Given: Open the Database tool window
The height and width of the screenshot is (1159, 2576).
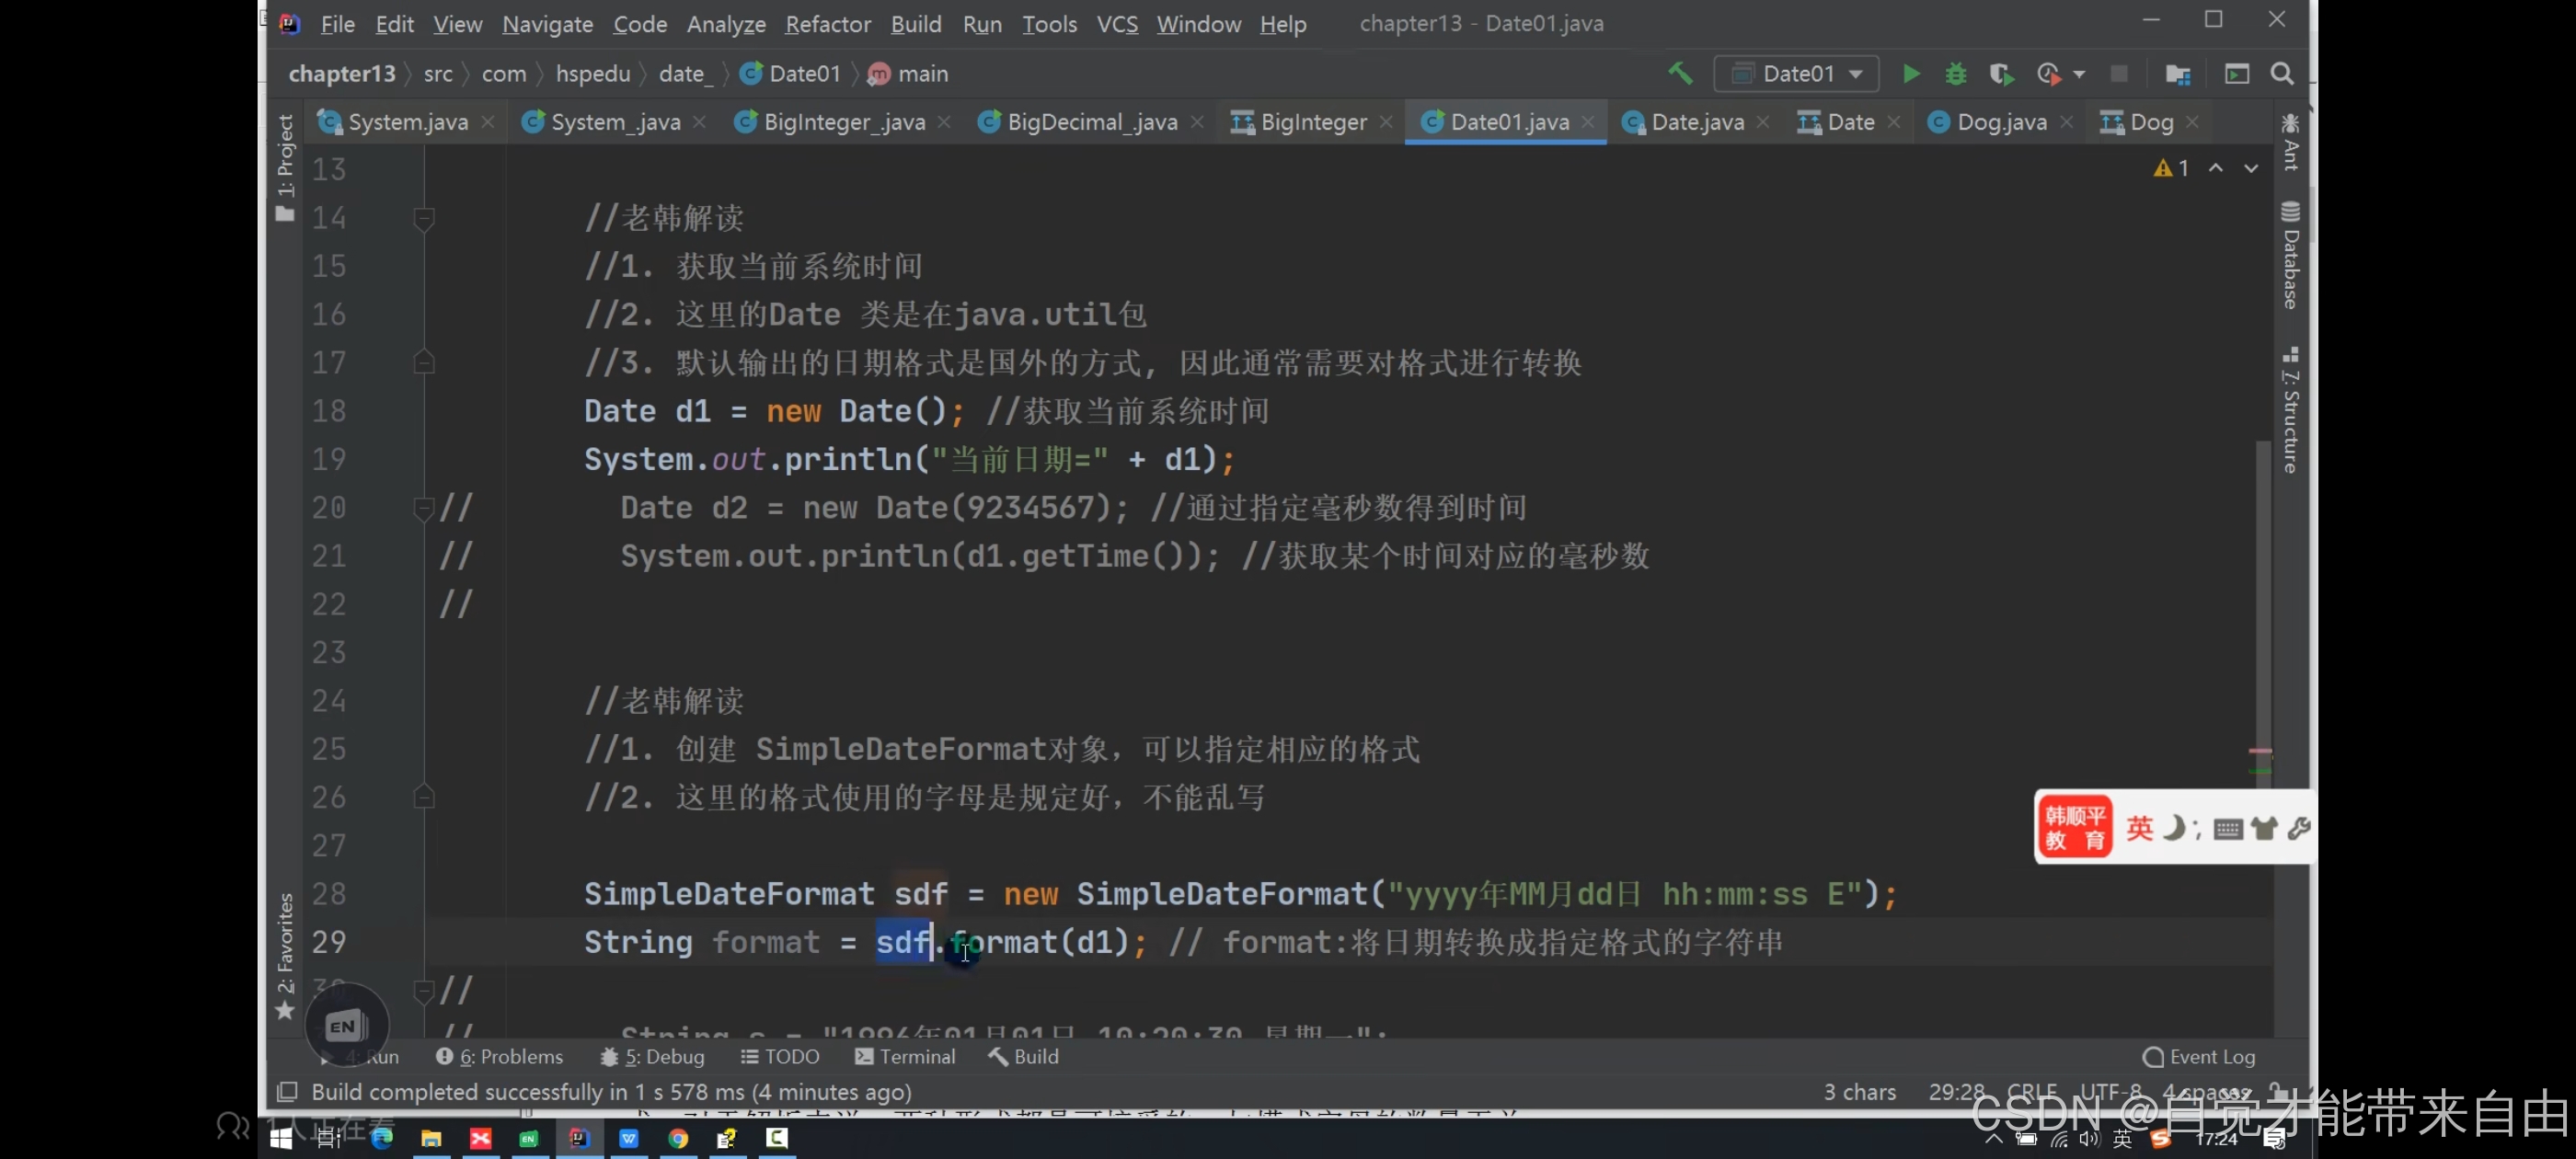Looking at the screenshot, I should 2290,255.
